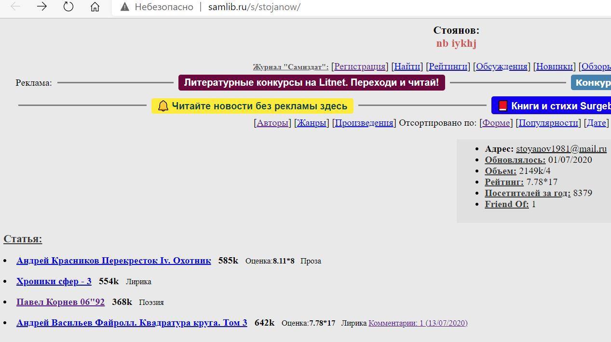Open the work Хроники сфер - 3

pyautogui.click(x=54, y=281)
